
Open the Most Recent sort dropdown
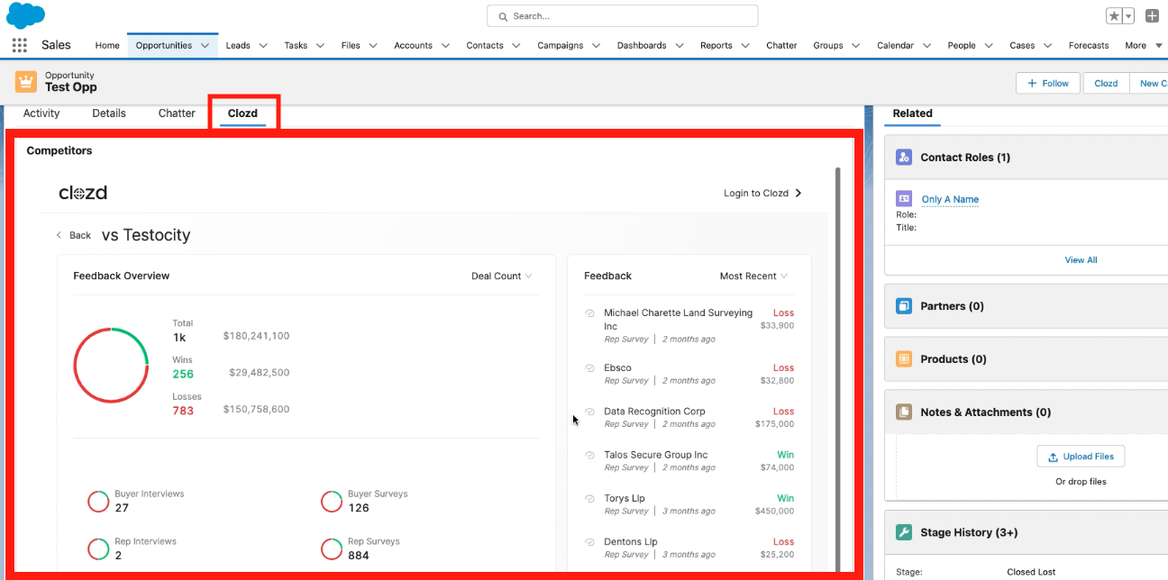[x=753, y=276]
